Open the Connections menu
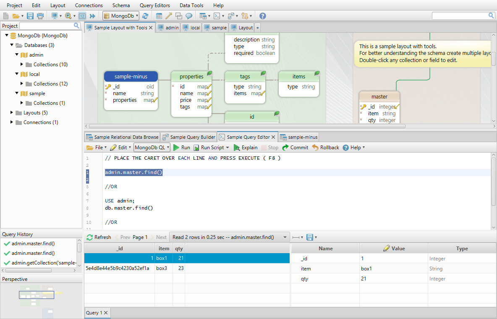Image resolution: width=497 pixels, height=319 pixels. coord(89,5)
